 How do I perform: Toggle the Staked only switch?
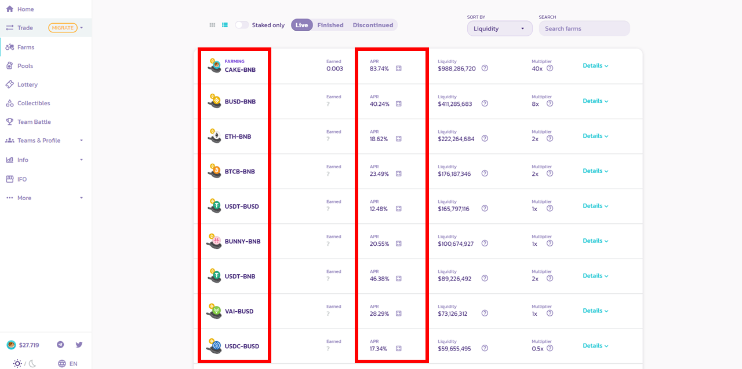pyautogui.click(x=242, y=25)
